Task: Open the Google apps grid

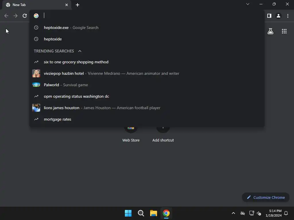Action: pyautogui.click(x=284, y=31)
